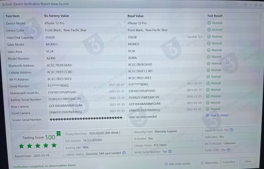Image resolution: width=264 pixels, height=169 pixels.
Task: Toggle the Watermarks checkbox
Action: (202, 163)
